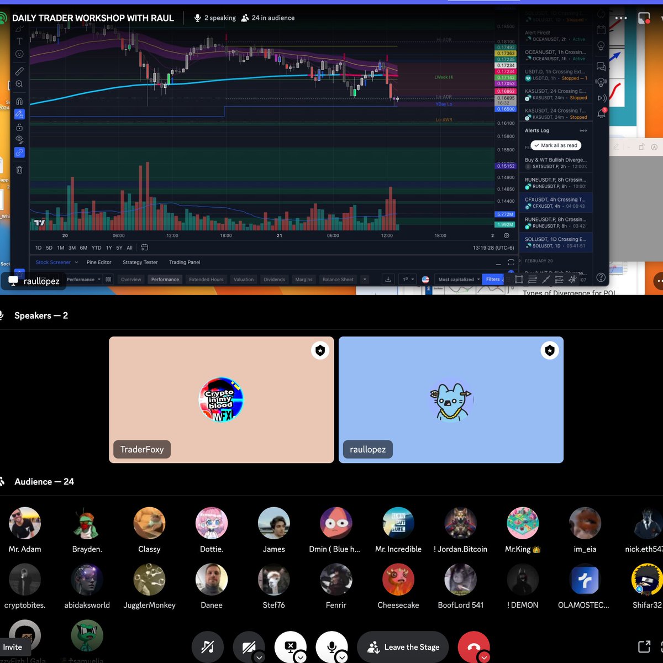This screenshot has width=663, height=663.
Task: Open the OCEANUSDT 1h Crossing alert
Action: point(557,55)
